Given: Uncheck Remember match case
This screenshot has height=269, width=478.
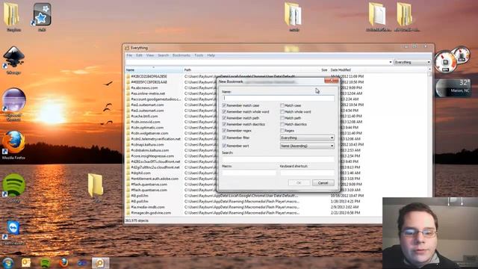Looking at the screenshot, I should [x=224, y=105].
